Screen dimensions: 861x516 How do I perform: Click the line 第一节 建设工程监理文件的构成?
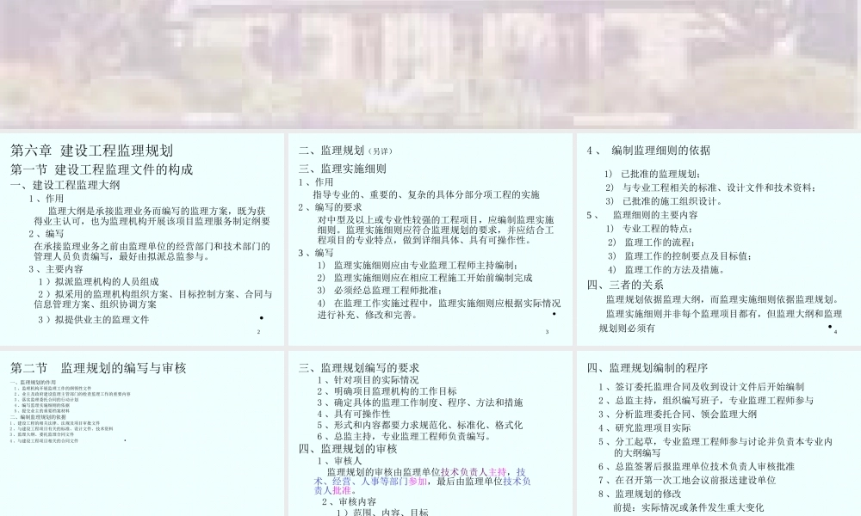pos(102,169)
